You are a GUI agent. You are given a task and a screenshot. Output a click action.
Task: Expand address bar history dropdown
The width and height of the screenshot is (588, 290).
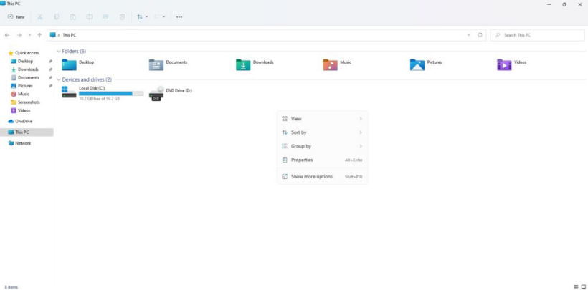point(469,35)
